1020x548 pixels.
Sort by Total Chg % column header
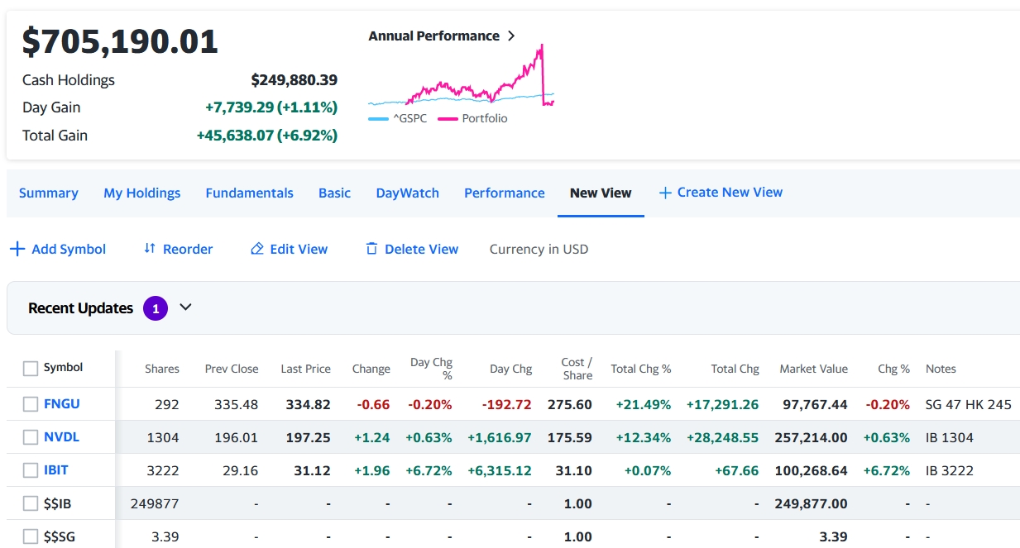click(x=640, y=369)
